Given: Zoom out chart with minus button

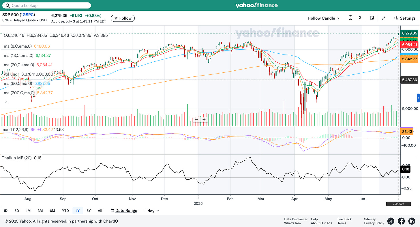Looking at the screenshot, I should [x=196, y=119].
